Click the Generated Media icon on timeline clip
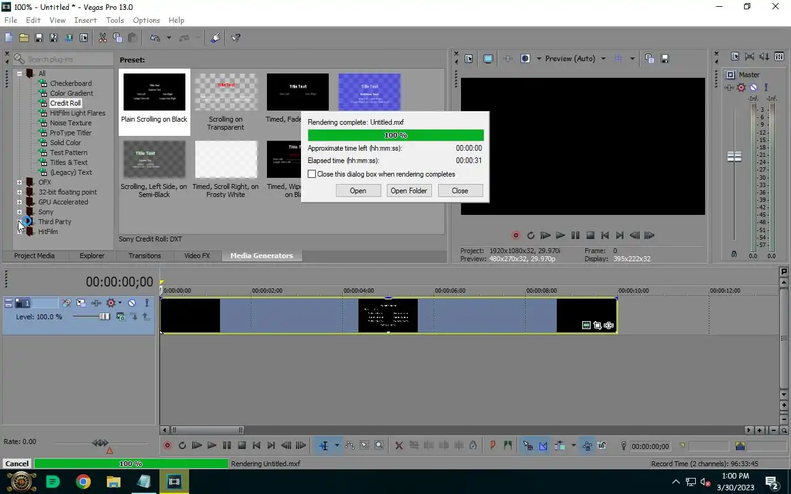Viewport: 791px width, 494px height. (x=586, y=325)
